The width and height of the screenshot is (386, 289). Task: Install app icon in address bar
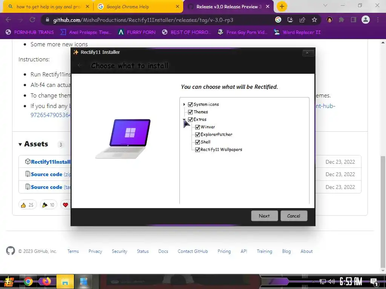tap(290, 20)
